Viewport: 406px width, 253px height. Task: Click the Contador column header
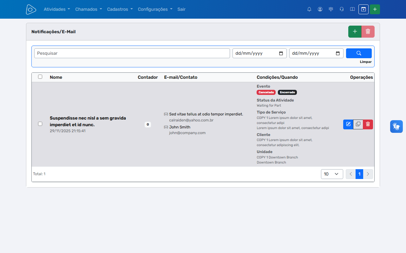[x=148, y=77]
